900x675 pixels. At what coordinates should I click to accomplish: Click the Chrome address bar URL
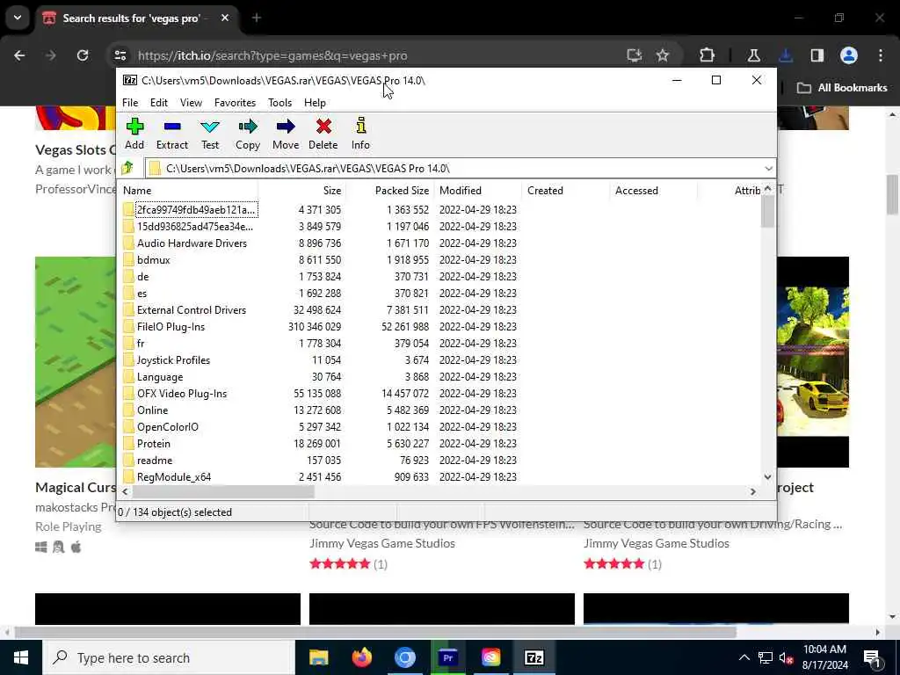(x=272, y=55)
